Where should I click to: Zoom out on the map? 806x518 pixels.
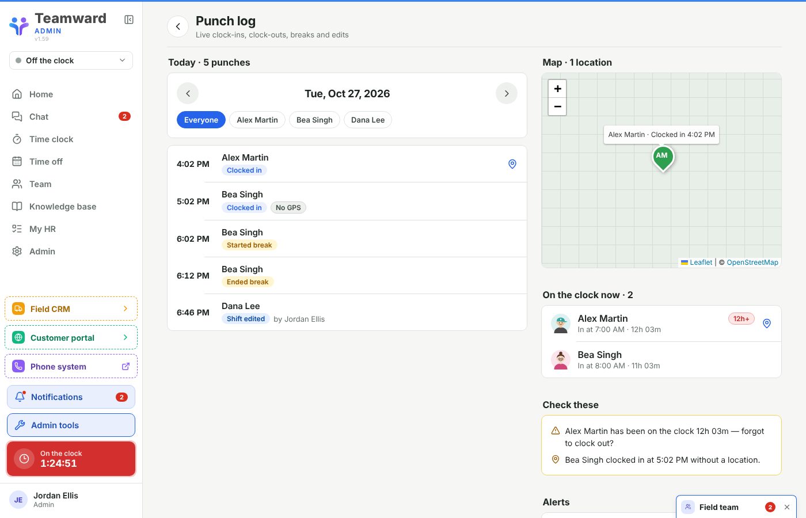[x=557, y=106]
